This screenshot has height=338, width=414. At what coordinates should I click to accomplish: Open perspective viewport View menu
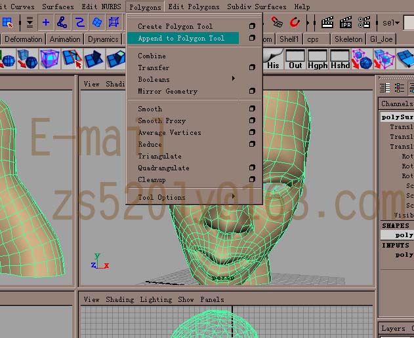(92, 84)
